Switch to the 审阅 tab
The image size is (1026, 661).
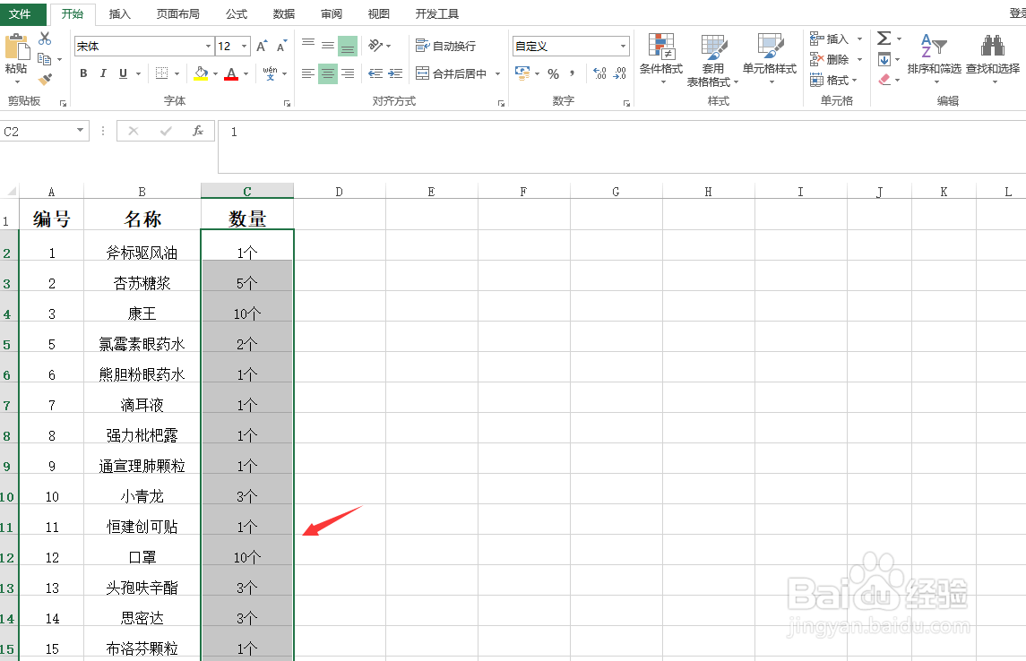point(332,13)
